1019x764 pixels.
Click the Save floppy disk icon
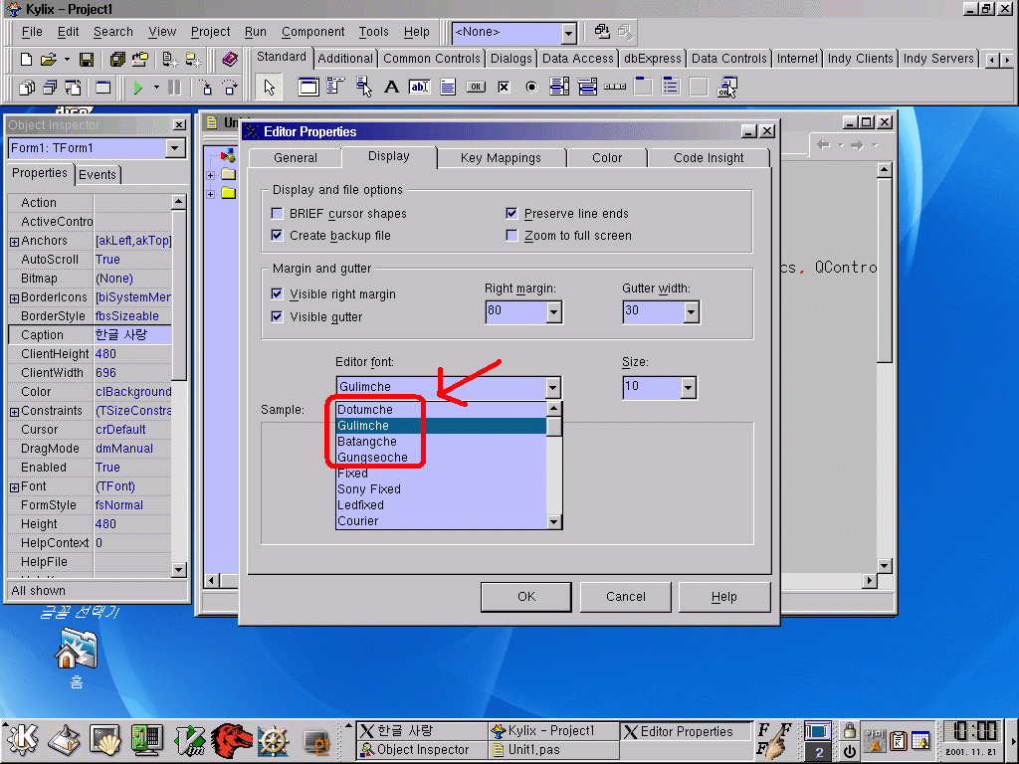click(x=86, y=59)
